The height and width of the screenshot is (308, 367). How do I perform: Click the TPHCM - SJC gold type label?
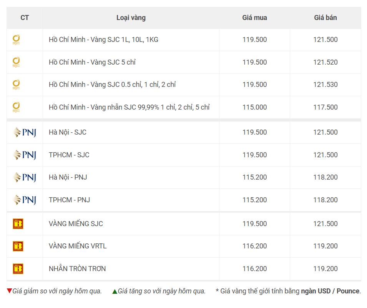pos(69,155)
